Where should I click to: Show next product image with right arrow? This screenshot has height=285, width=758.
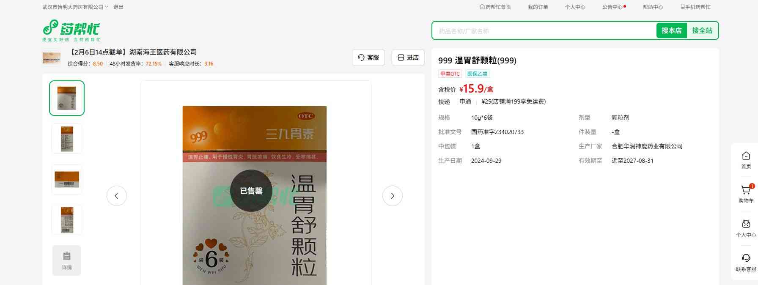(x=392, y=196)
